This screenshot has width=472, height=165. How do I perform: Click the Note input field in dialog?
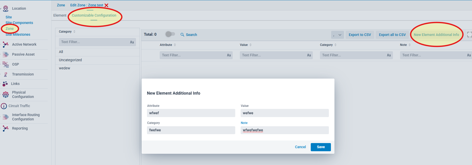(284, 130)
